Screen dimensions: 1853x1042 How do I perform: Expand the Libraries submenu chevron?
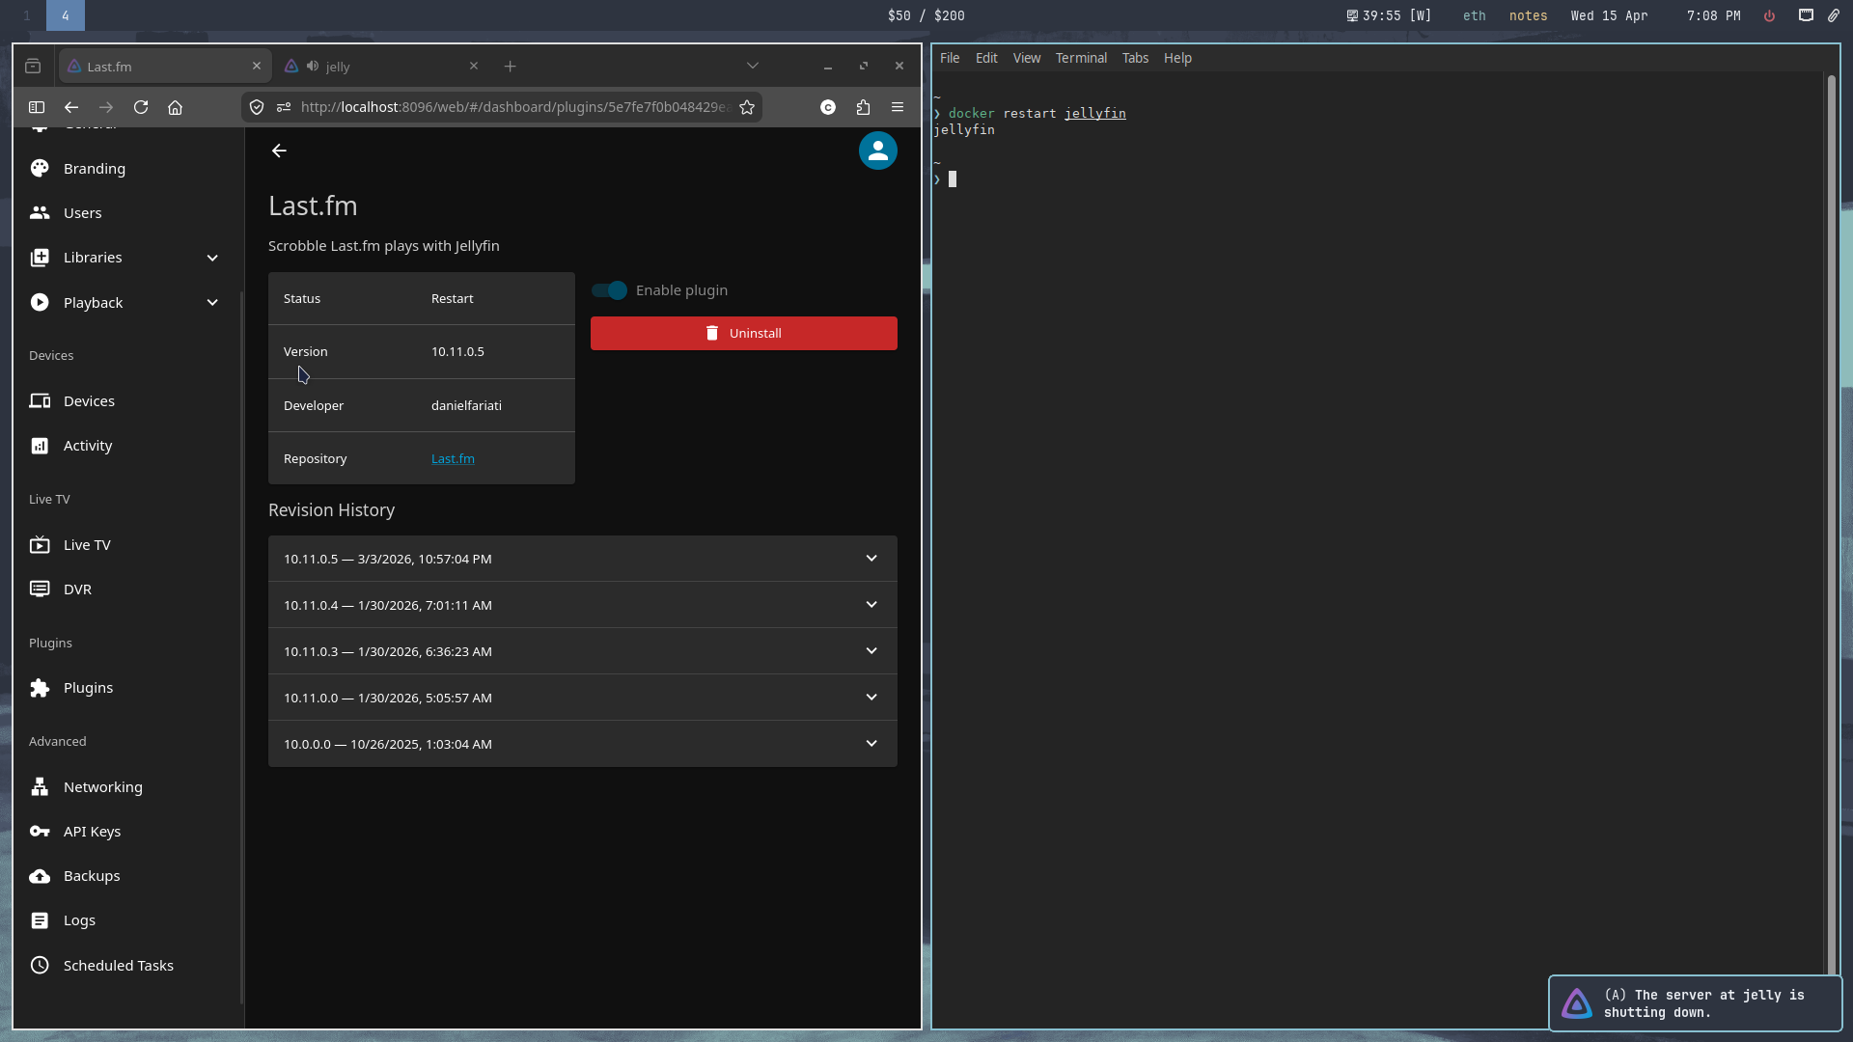click(212, 258)
